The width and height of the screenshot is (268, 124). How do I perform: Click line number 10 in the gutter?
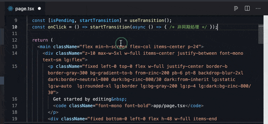(x=14, y=27)
